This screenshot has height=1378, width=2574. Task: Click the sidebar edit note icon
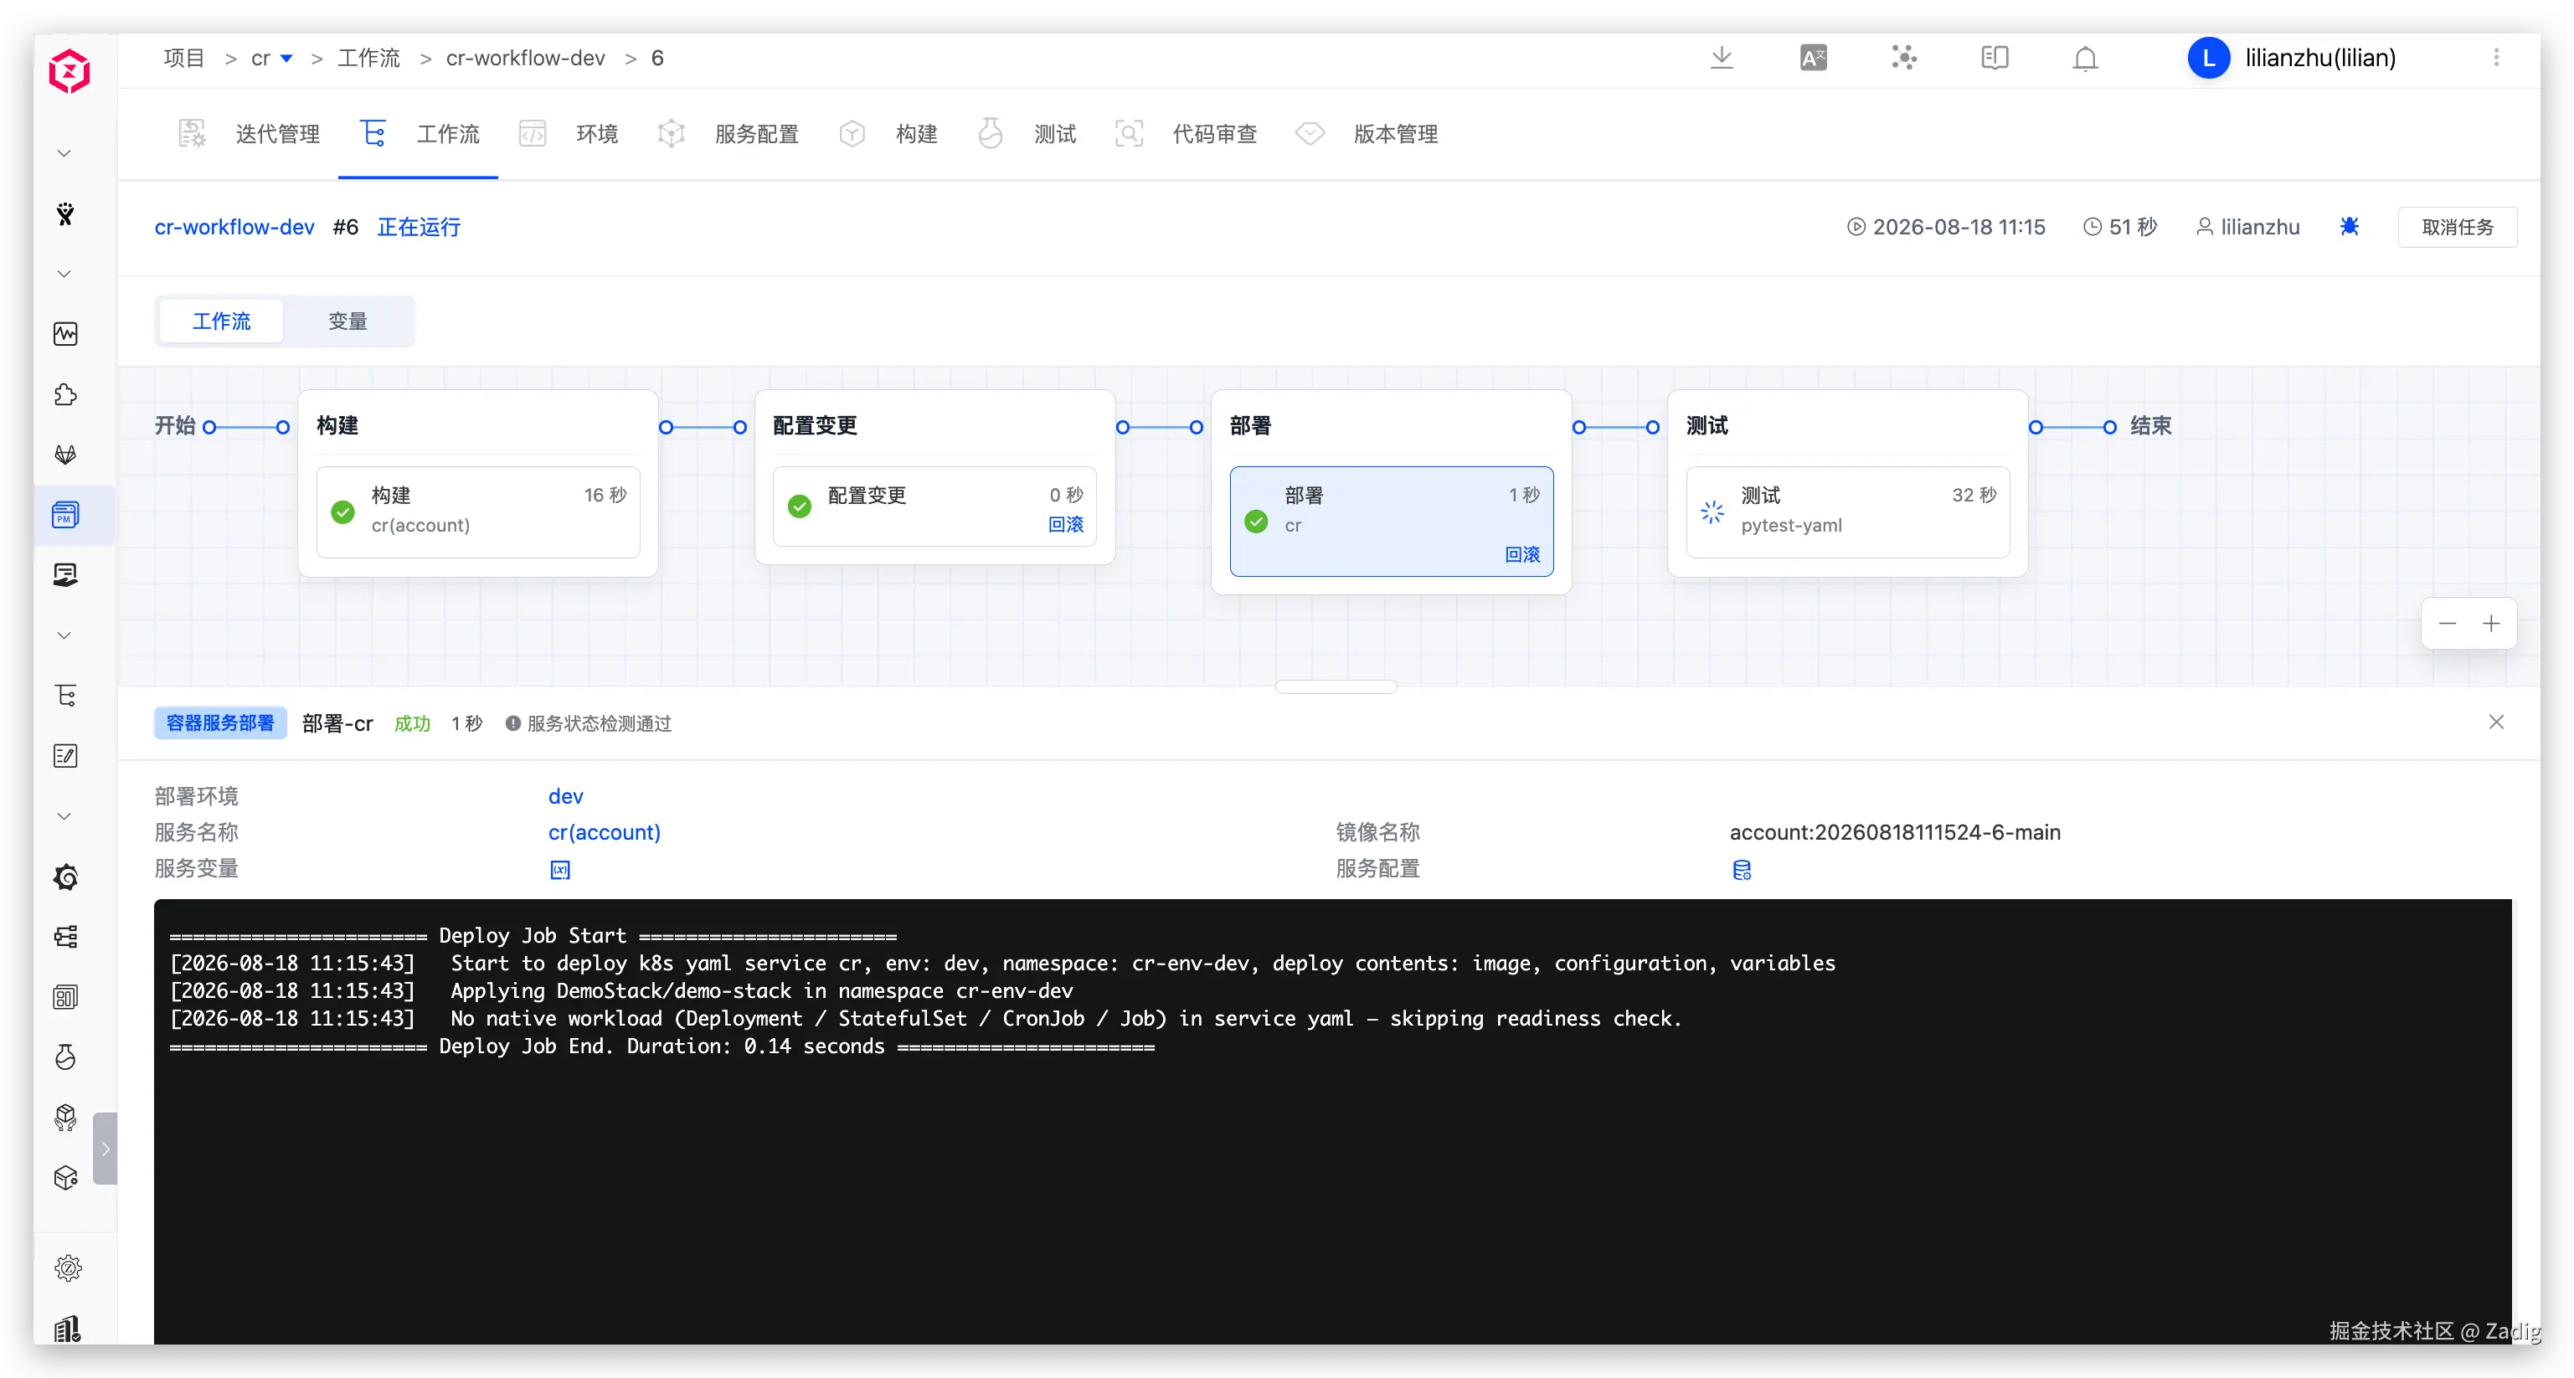66,757
